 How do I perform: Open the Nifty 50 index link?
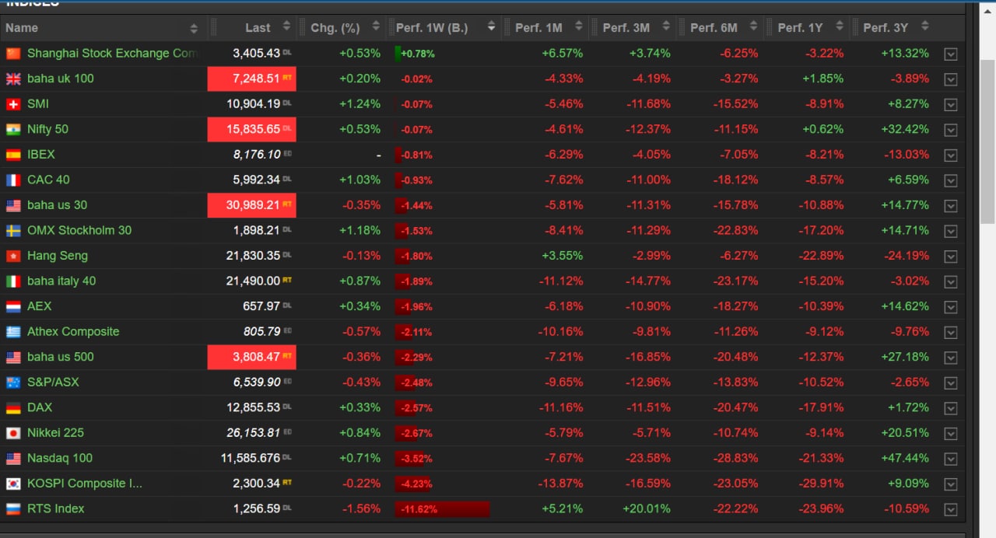(x=47, y=129)
